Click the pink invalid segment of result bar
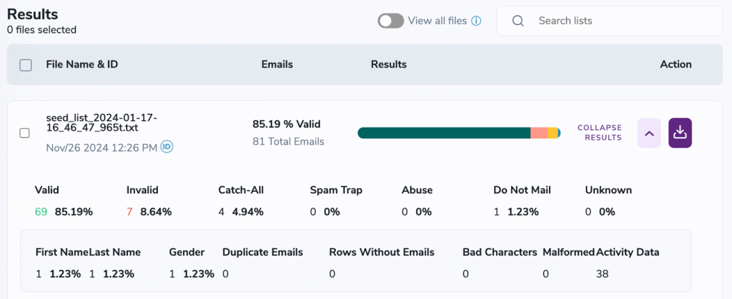This screenshot has height=299, width=732. pyautogui.click(x=540, y=133)
